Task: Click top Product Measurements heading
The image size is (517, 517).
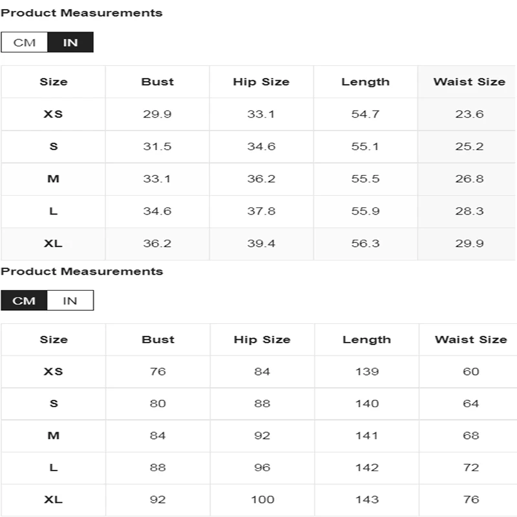Action: point(81,13)
